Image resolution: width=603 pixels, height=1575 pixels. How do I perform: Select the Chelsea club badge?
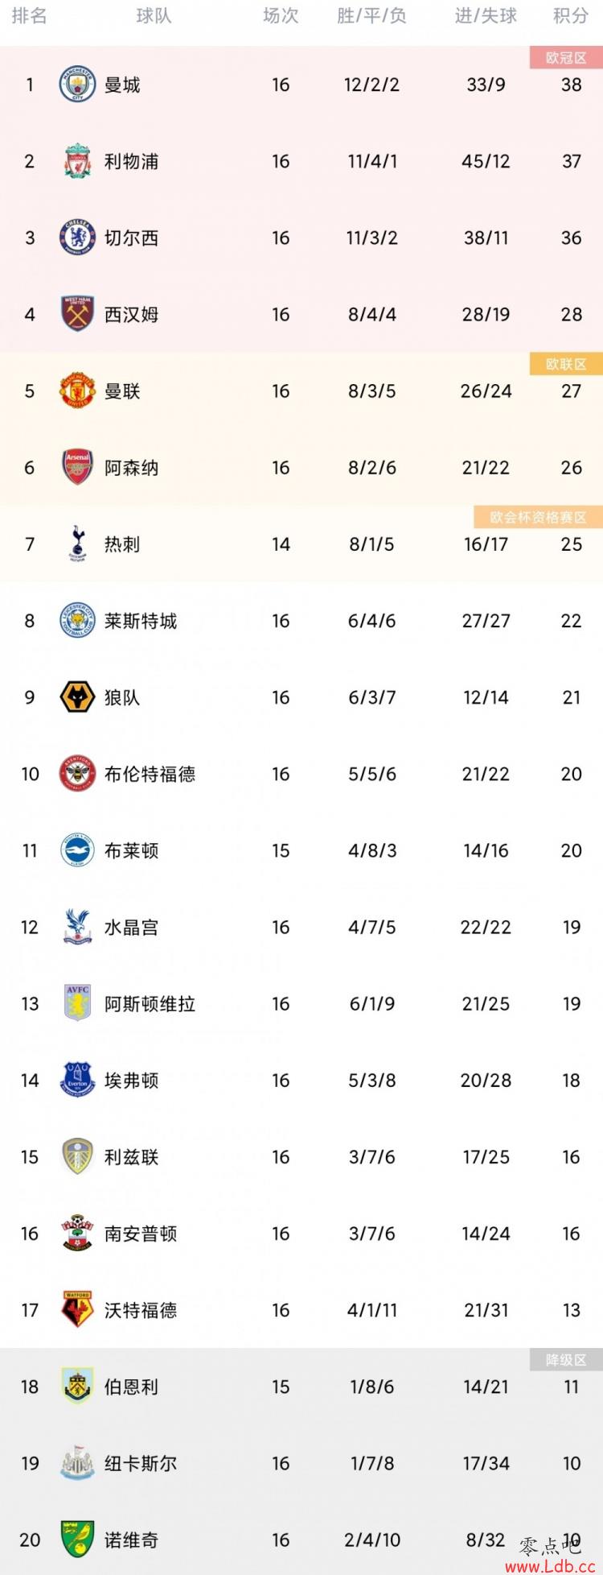78,238
